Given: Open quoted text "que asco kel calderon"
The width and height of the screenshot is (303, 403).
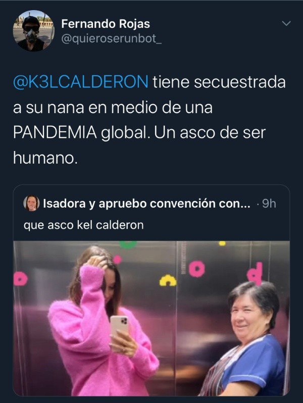Looking at the screenshot, I should coord(83,225).
